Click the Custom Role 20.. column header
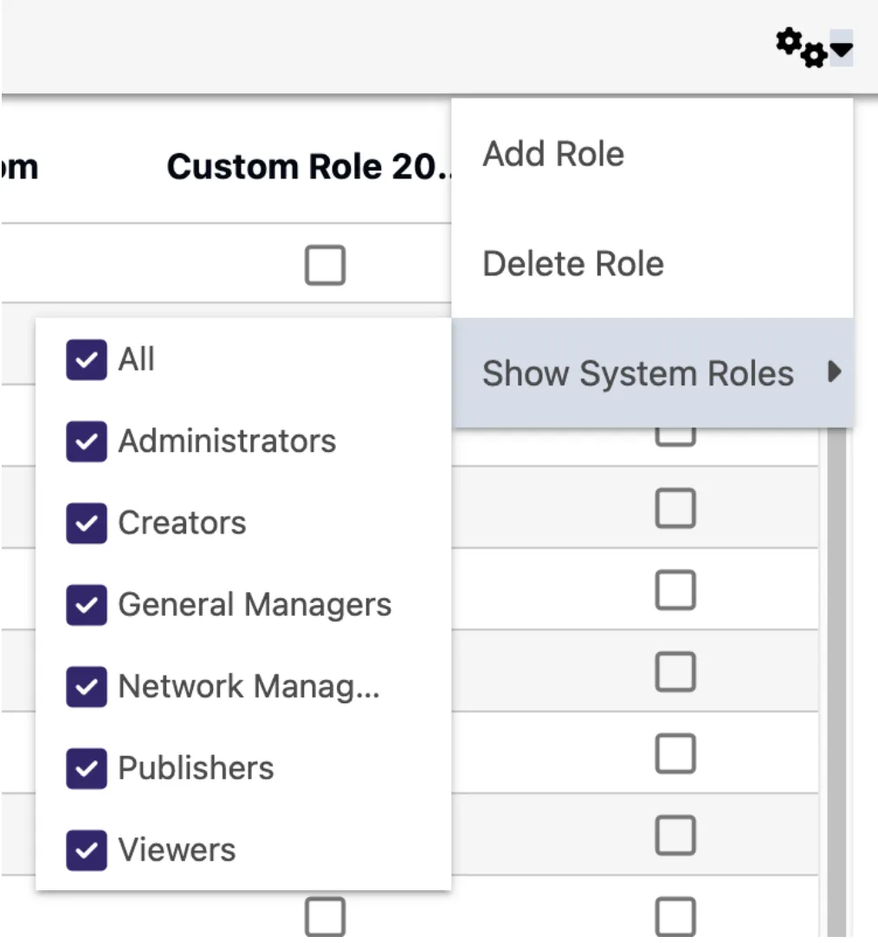The image size is (878, 943). [x=309, y=166]
